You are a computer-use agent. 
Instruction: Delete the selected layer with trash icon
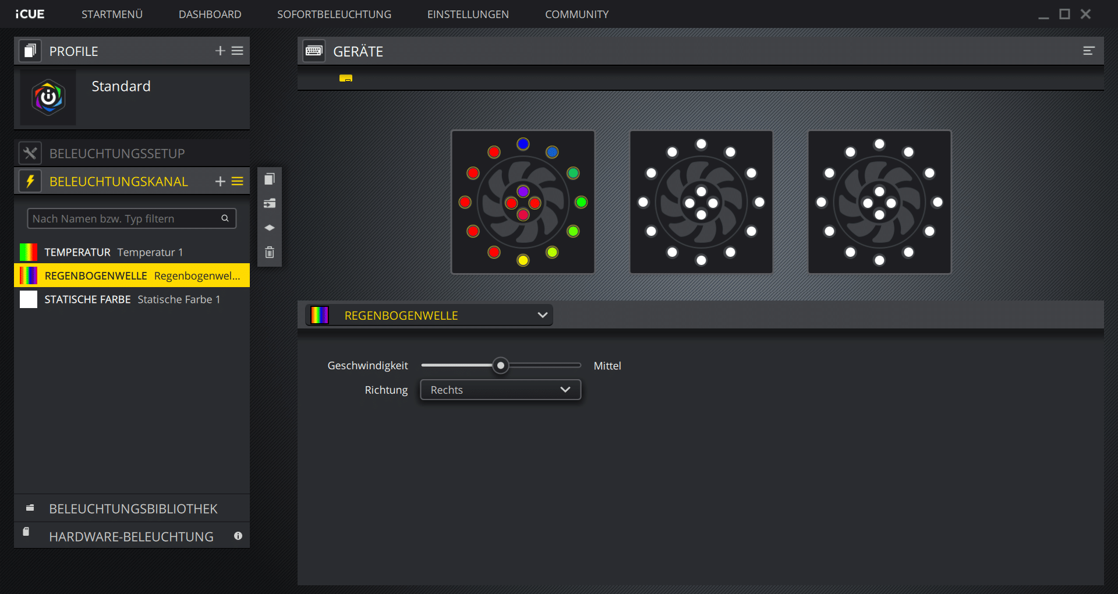click(x=270, y=252)
